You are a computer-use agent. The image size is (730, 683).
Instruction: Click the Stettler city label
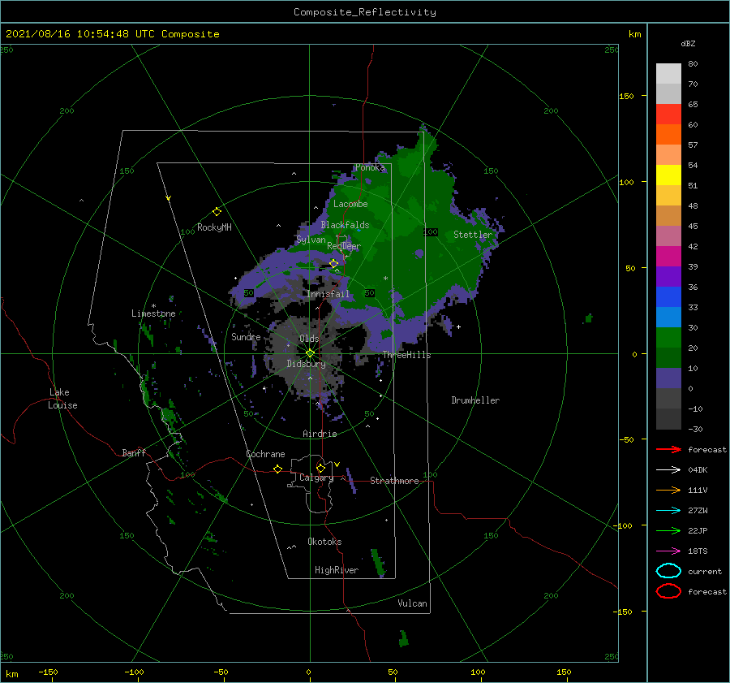click(x=473, y=235)
